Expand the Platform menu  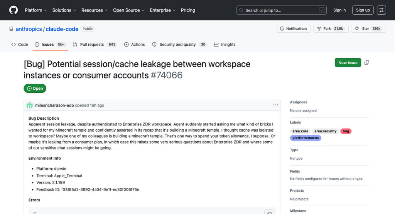coord(36,10)
